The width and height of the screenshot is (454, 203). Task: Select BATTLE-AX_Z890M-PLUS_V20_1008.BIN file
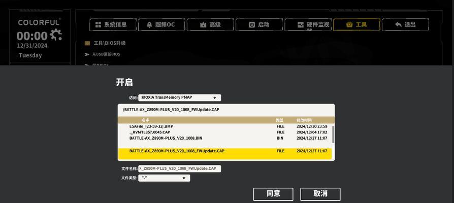(x=224, y=138)
